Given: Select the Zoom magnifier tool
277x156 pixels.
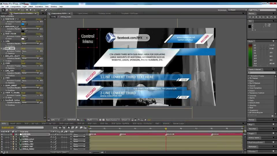Looking at the screenshot, I should pyautogui.click(x=10, y=10).
